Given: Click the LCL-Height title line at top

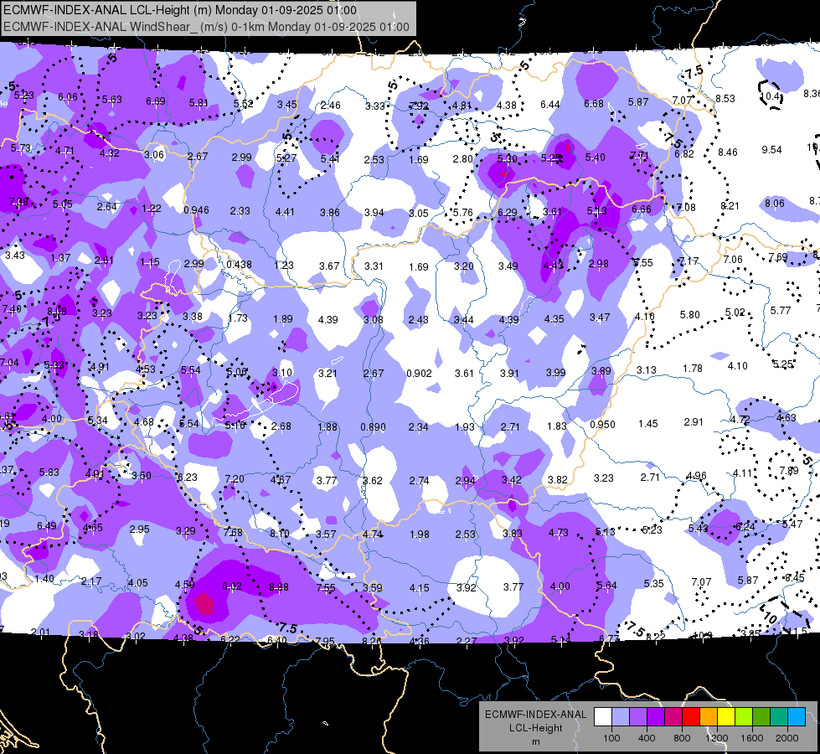Looking at the screenshot, I should click(180, 10).
